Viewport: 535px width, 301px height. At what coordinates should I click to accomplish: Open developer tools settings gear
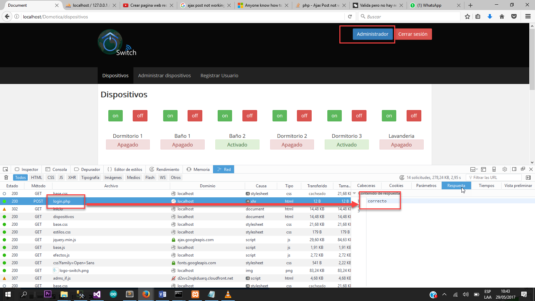[x=505, y=169]
